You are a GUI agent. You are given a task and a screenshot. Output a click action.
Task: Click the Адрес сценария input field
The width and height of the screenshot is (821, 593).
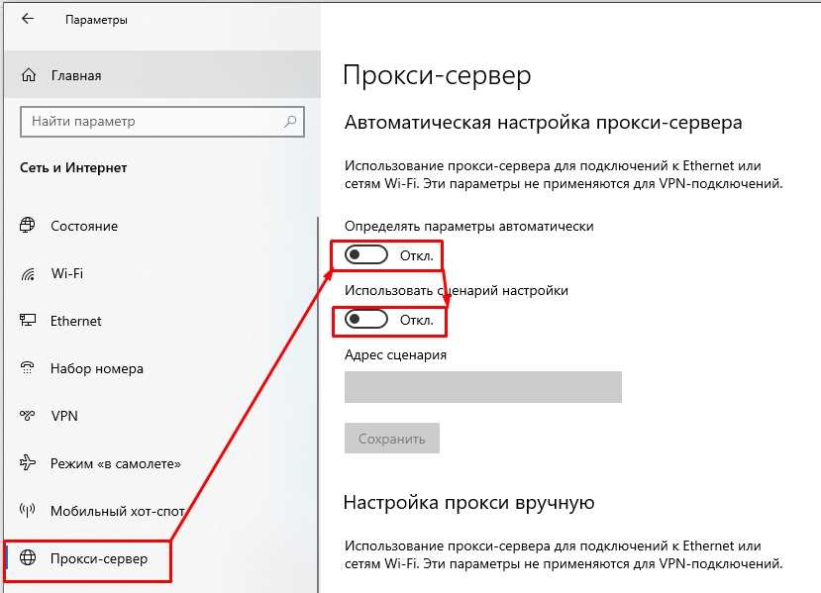tap(482, 387)
